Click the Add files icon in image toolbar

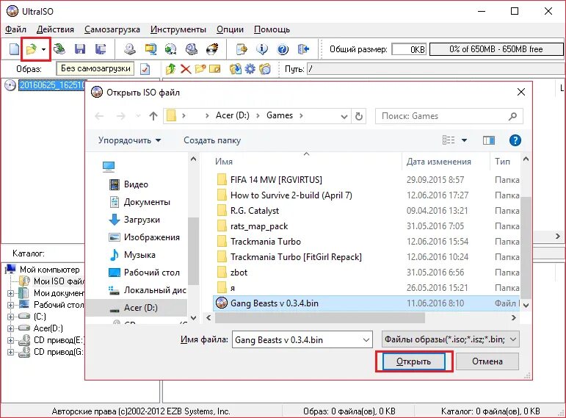click(x=236, y=68)
